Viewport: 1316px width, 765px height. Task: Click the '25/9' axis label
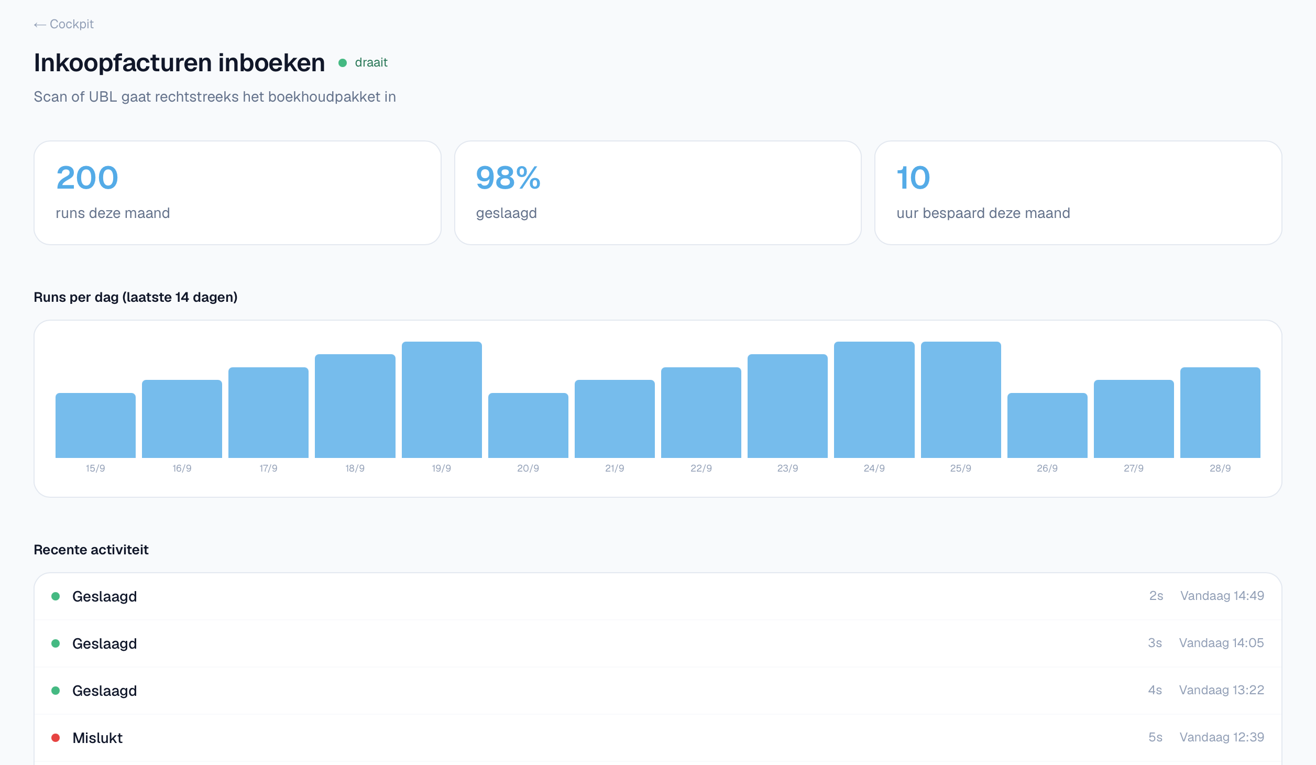(961, 468)
